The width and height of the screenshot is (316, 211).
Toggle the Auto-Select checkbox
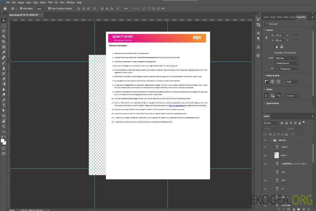(21, 8)
